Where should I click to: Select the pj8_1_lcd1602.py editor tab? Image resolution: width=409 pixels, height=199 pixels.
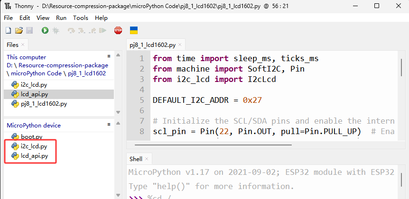153,45
